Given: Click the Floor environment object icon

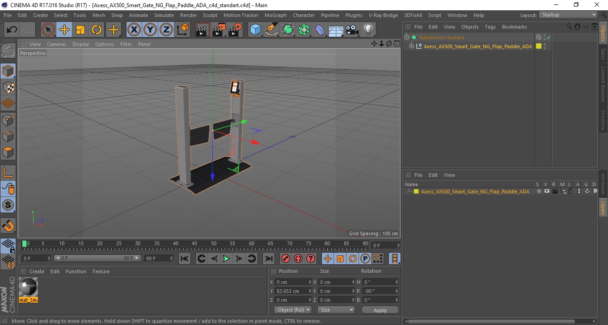Looking at the screenshot, I should coord(336,30).
